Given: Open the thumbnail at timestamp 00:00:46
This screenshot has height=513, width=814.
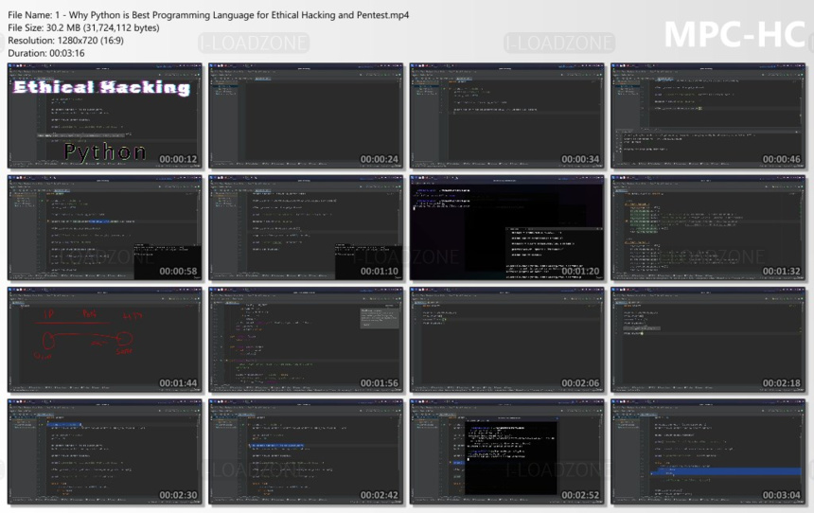Looking at the screenshot, I should tap(708, 115).
